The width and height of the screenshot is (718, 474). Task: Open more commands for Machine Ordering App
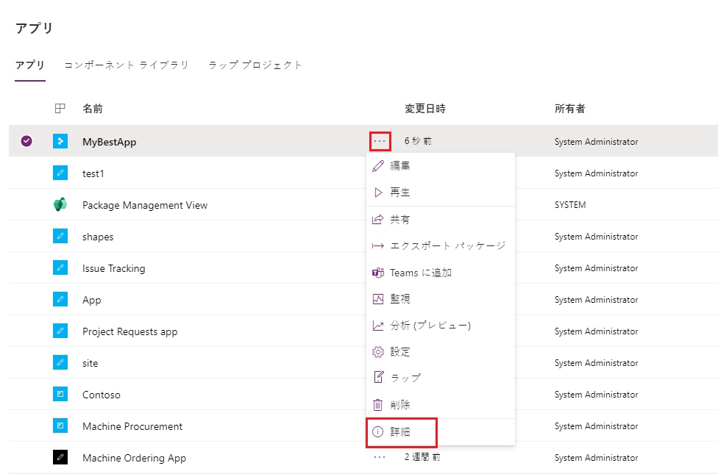[380, 457]
